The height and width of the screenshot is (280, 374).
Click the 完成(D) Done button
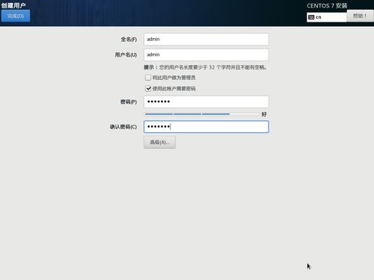(x=16, y=16)
